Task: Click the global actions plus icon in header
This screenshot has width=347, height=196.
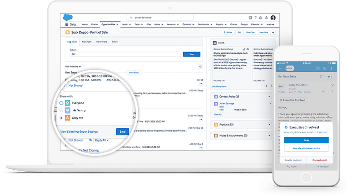Action: tap(250, 18)
